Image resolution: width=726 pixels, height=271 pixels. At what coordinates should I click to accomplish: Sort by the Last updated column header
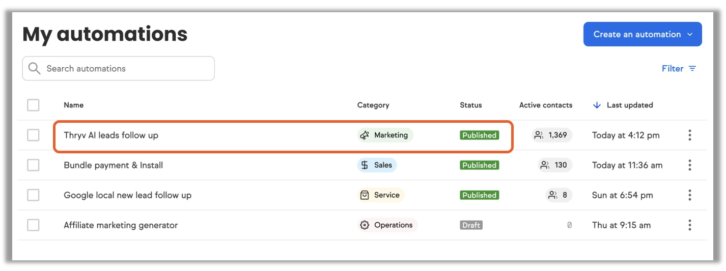tap(629, 105)
